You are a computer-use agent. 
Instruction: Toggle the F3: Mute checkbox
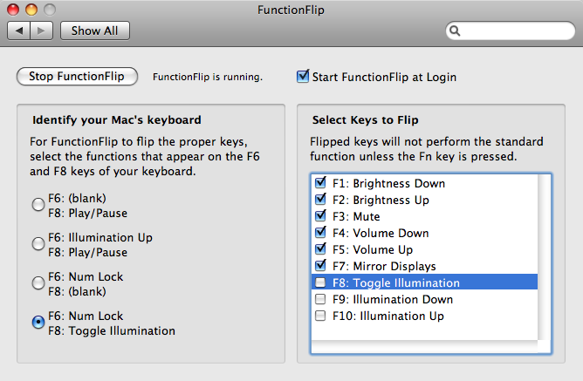pyautogui.click(x=320, y=217)
